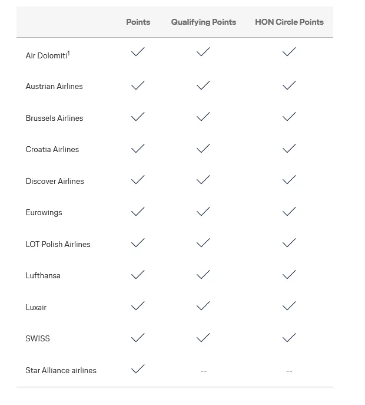The height and width of the screenshot is (405, 365).
Task: Click the Points checkmark for SWISS
Action: (138, 338)
